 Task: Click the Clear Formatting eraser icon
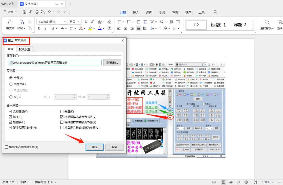109,22
